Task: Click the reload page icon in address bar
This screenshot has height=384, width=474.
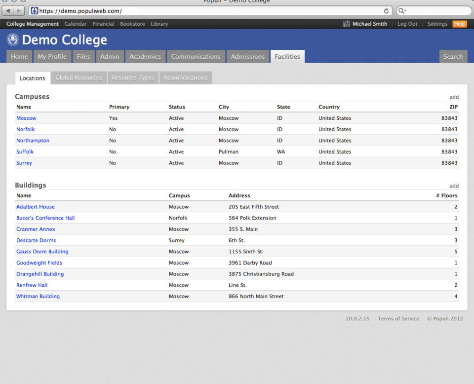Action: pos(386,11)
